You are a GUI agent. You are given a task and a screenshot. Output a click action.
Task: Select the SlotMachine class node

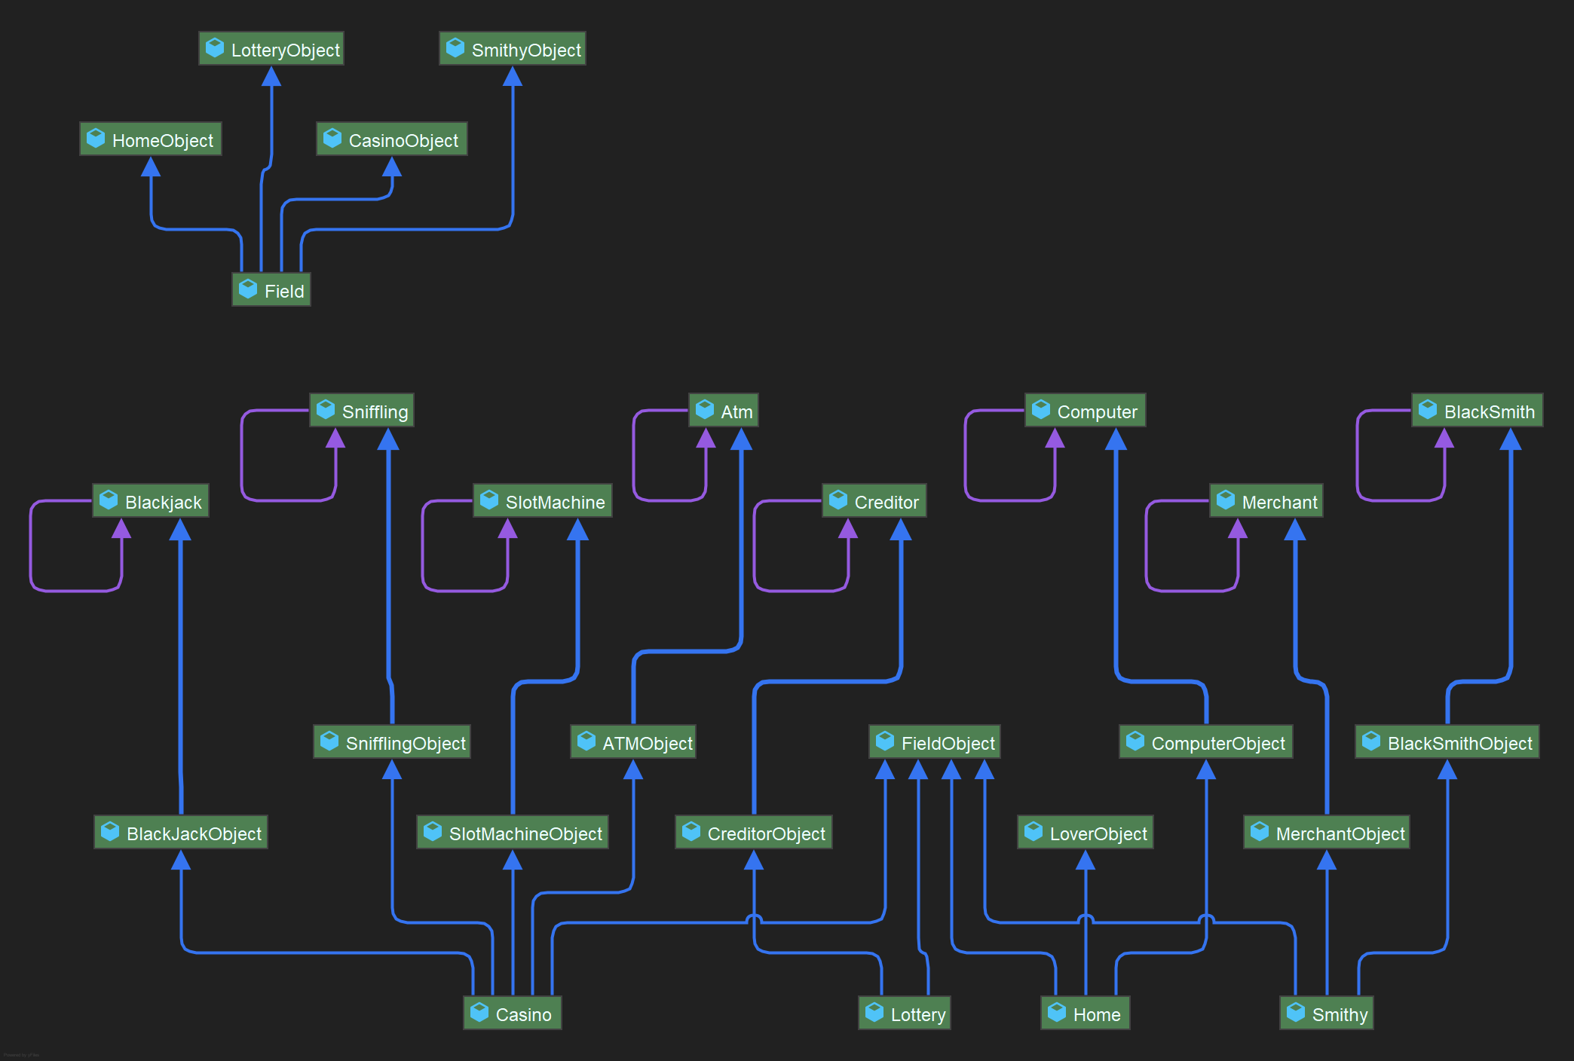(543, 501)
